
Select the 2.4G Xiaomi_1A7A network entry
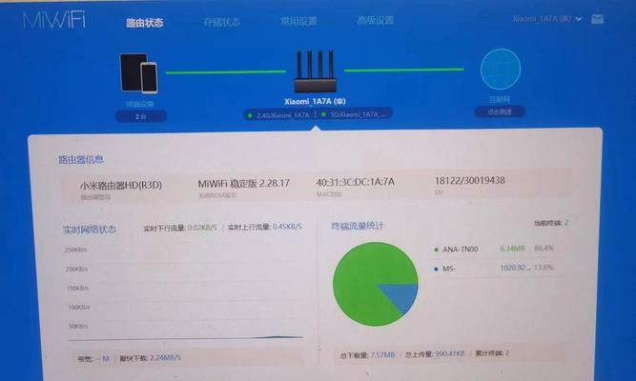click(x=278, y=115)
